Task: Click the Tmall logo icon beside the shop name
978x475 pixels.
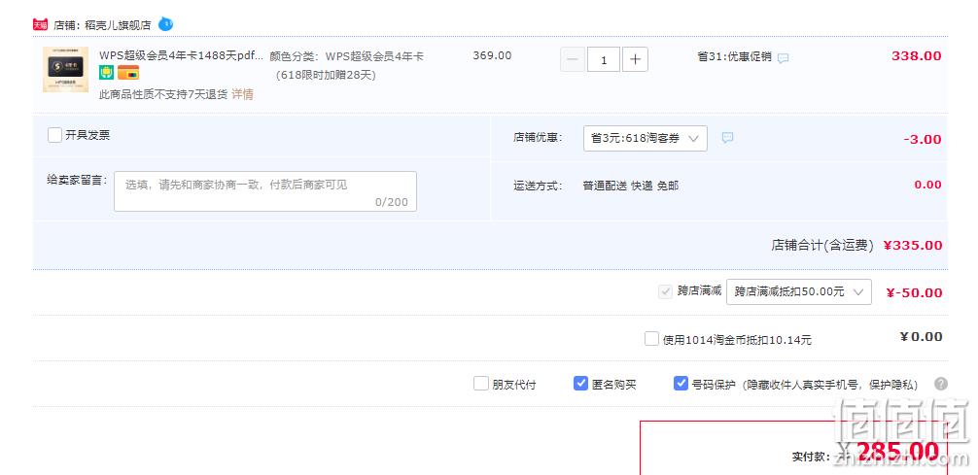Action: [x=41, y=25]
